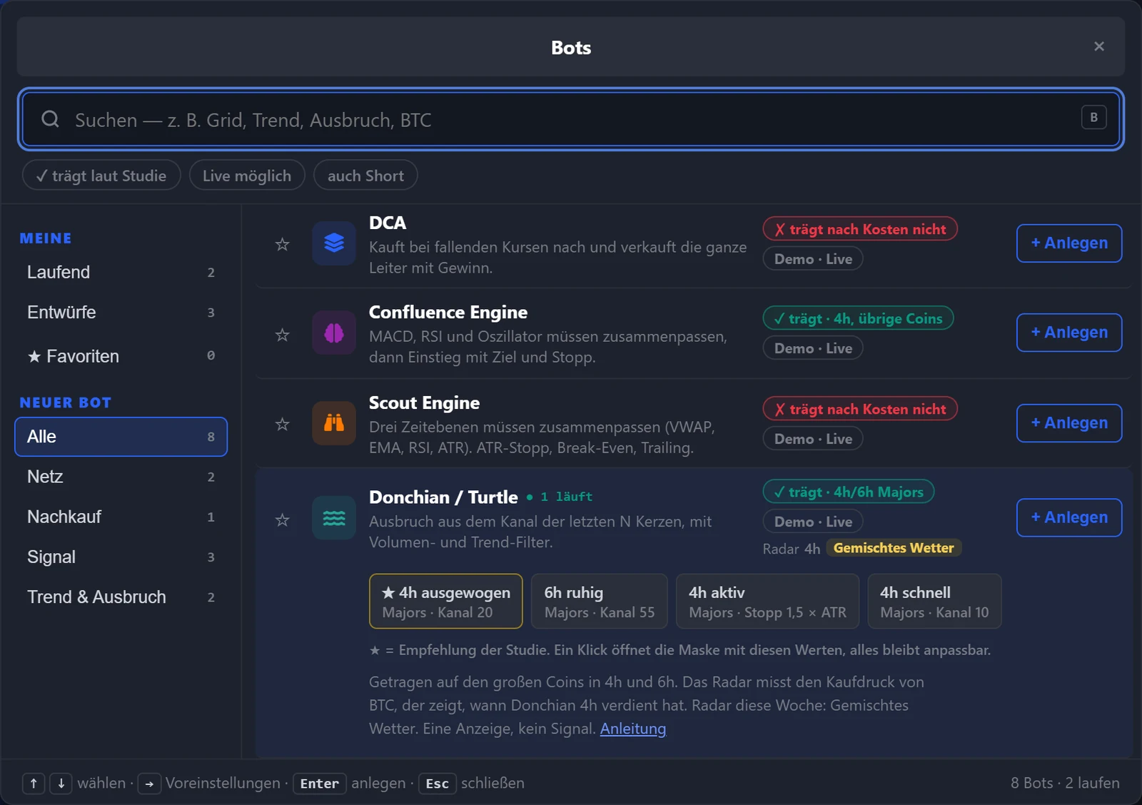Switch to Trend & Ausbruch category
This screenshot has height=805, width=1142.
pos(121,597)
